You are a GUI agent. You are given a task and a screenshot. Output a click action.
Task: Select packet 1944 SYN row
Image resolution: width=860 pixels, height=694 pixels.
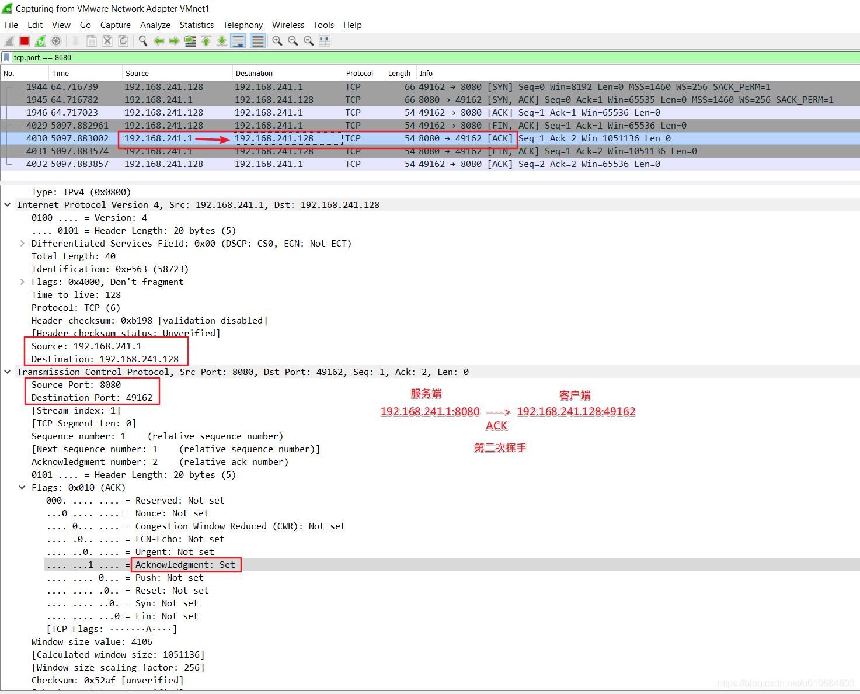[x=430, y=87]
